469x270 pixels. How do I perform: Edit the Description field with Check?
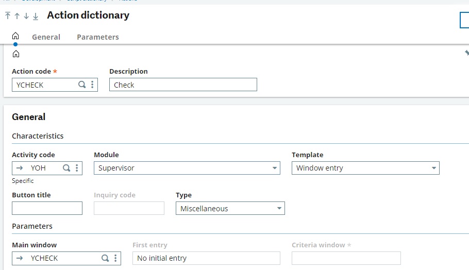pyautogui.click(x=183, y=85)
